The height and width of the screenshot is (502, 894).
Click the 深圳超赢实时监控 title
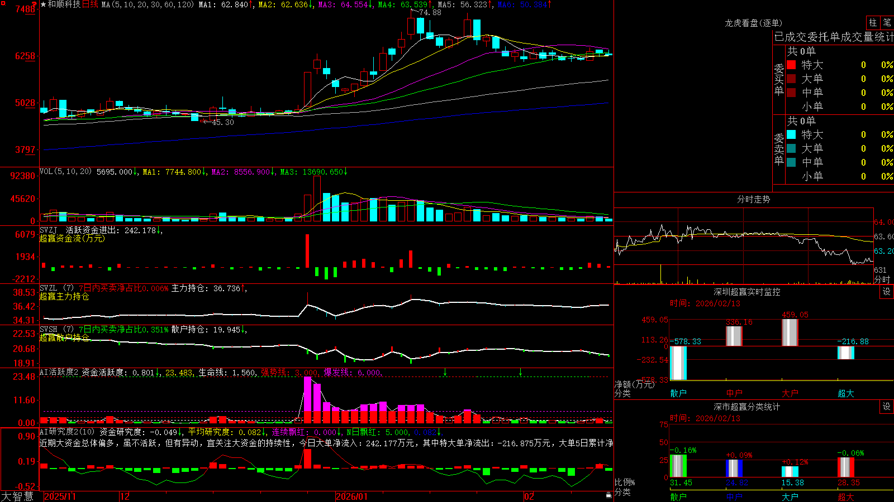[746, 292]
